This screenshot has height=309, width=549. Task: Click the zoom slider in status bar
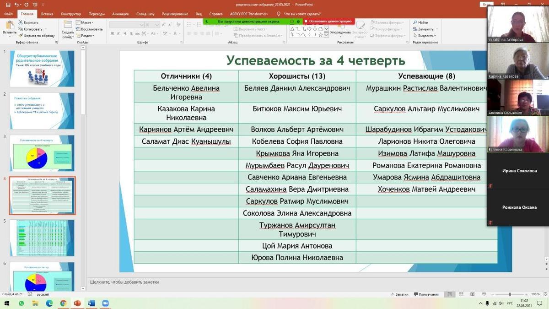click(x=510, y=294)
